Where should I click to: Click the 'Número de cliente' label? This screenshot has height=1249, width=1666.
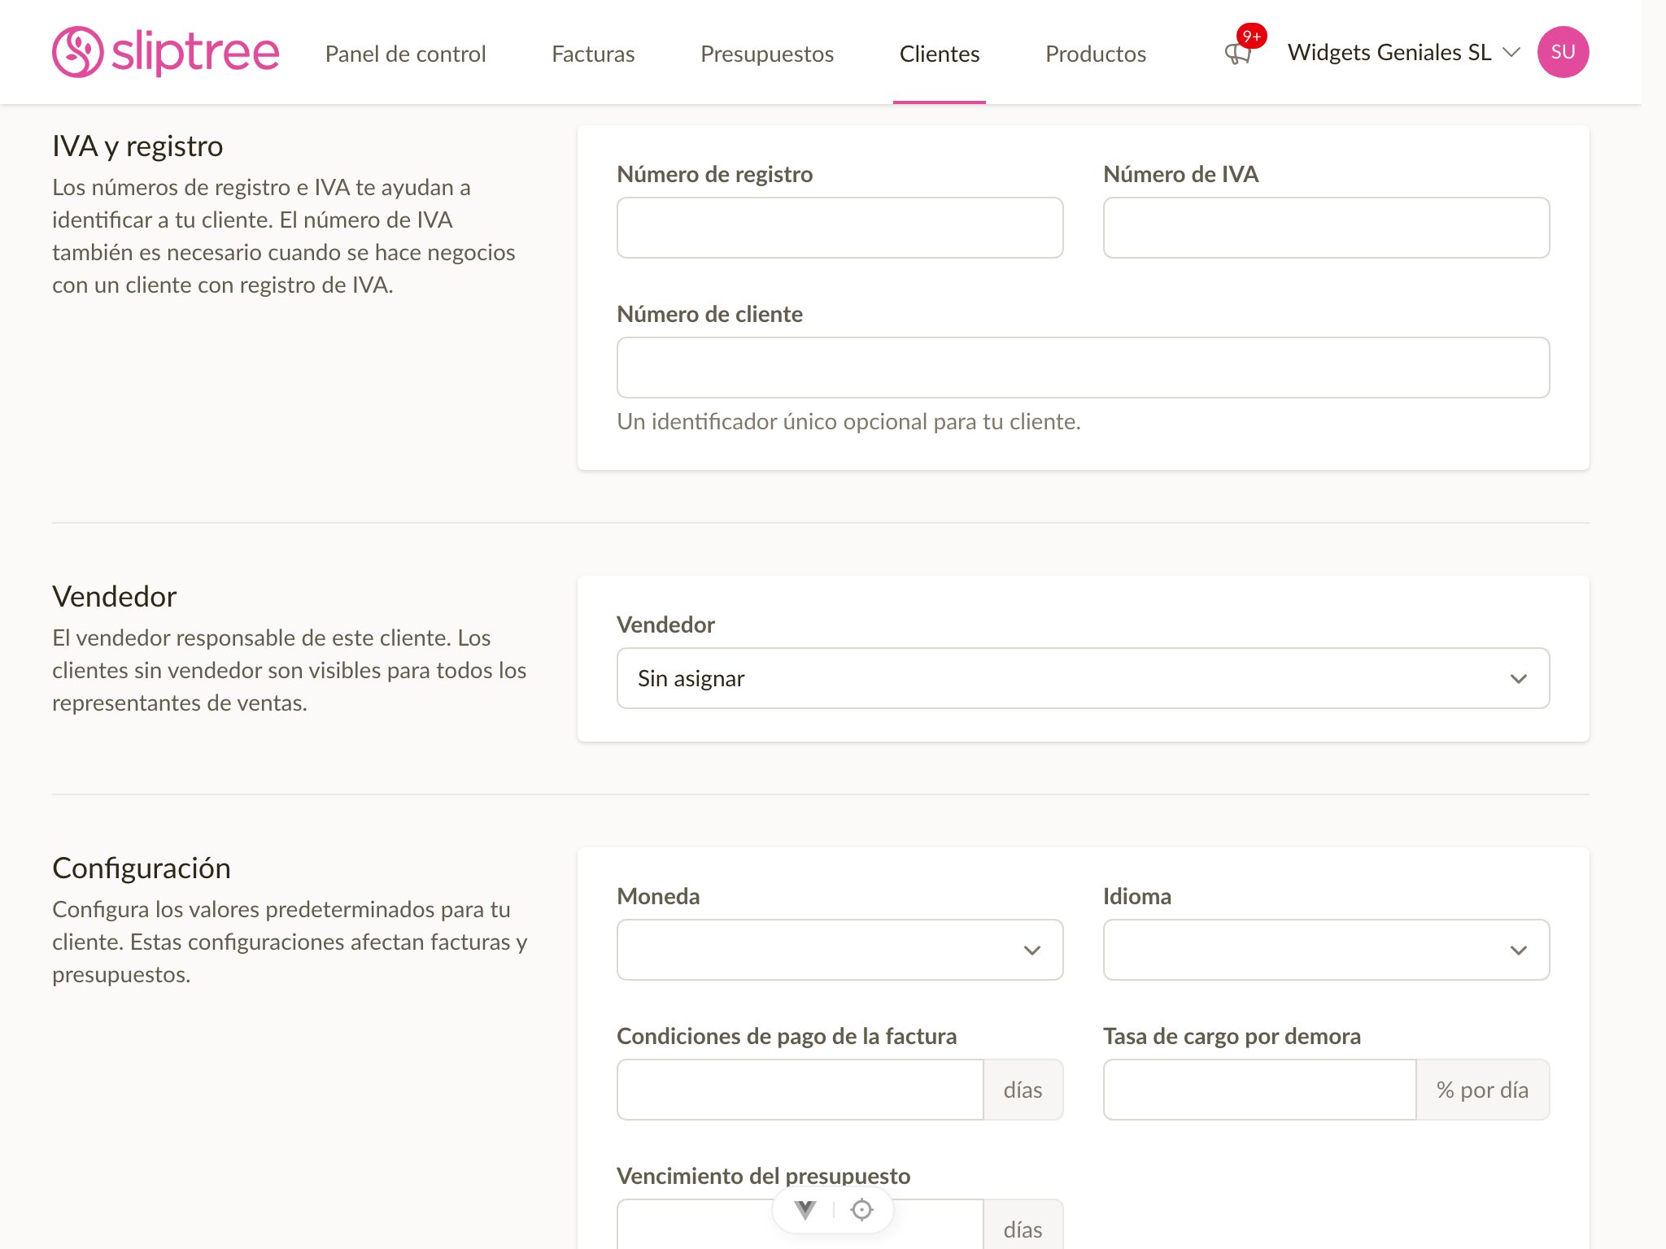pos(709,314)
